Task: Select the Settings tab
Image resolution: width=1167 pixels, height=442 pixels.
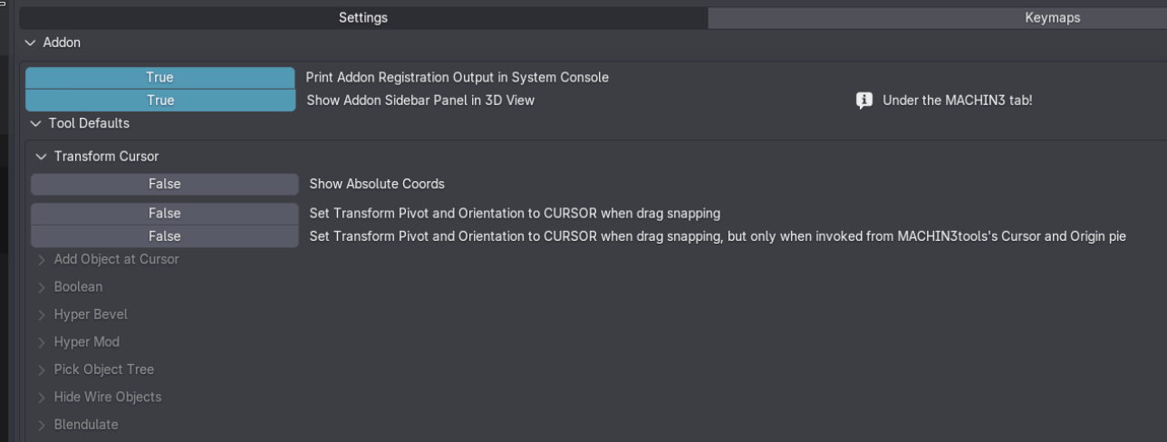Action: click(363, 18)
